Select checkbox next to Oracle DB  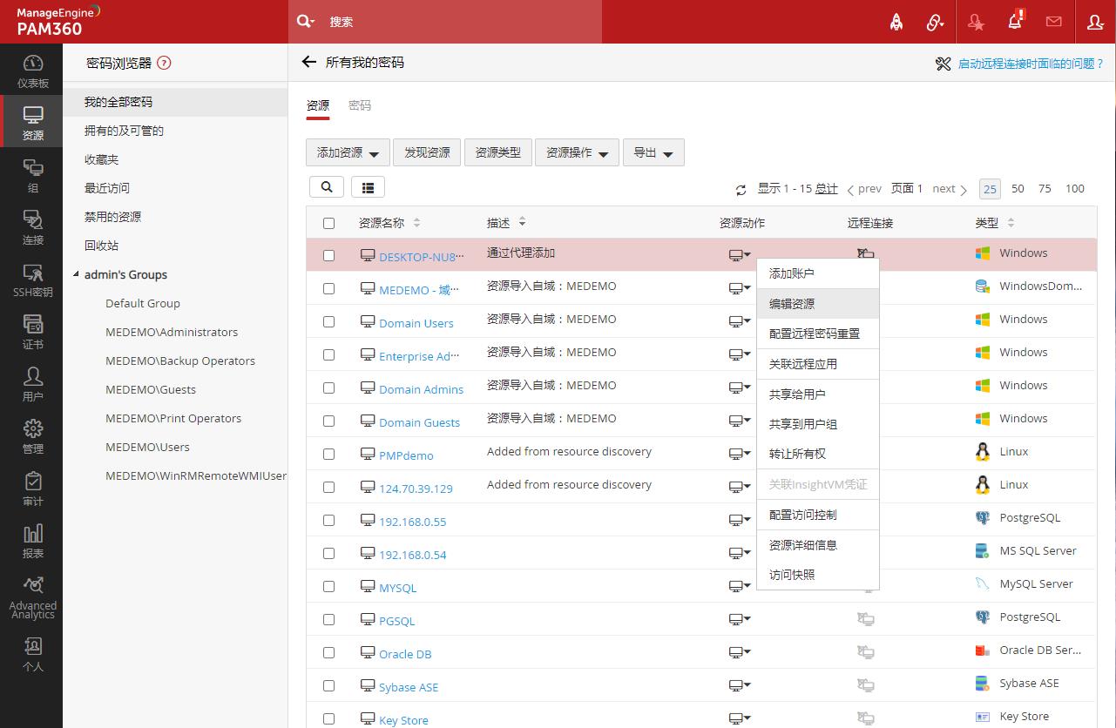click(328, 653)
